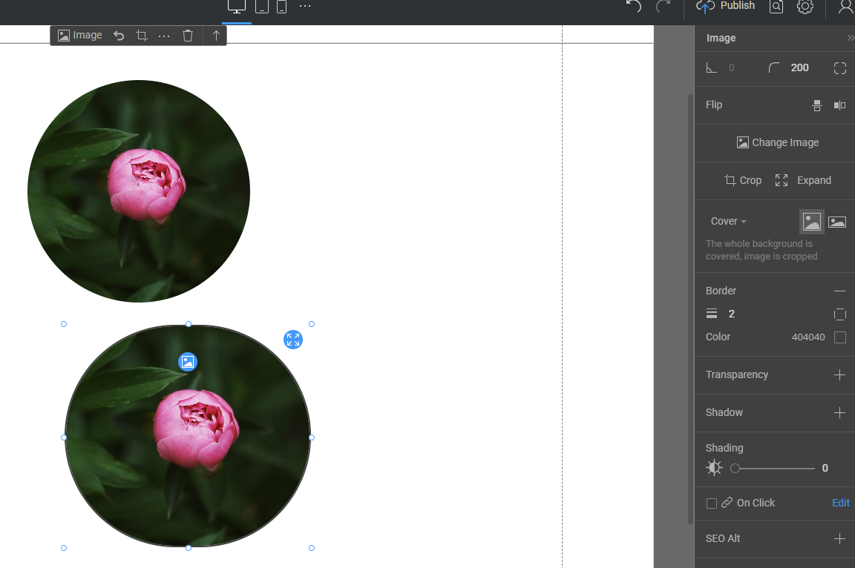Click the shading brightness icon
This screenshot has height=568, width=855.
pyautogui.click(x=714, y=468)
